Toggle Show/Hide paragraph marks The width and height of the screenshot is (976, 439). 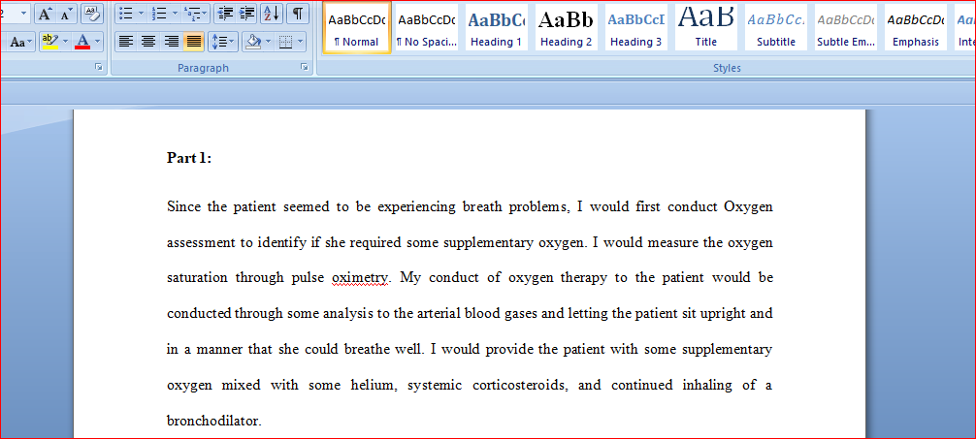pos(298,13)
